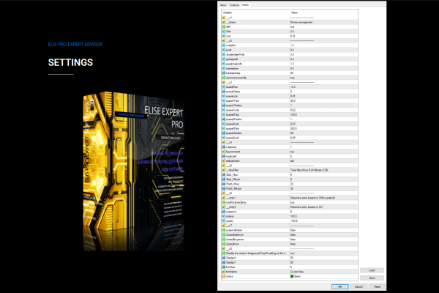
Task: Click the Money management value text
Action: click(301, 22)
